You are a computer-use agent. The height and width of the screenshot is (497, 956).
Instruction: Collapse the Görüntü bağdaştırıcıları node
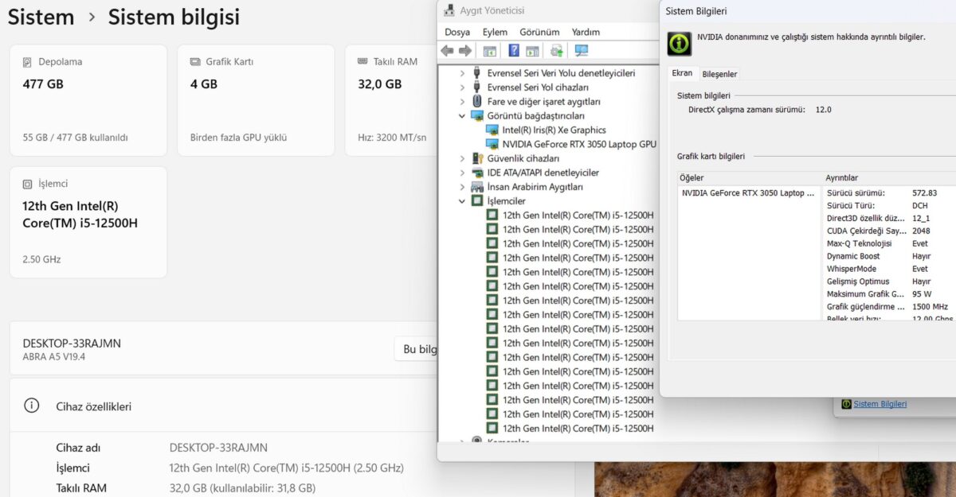pyautogui.click(x=462, y=116)
